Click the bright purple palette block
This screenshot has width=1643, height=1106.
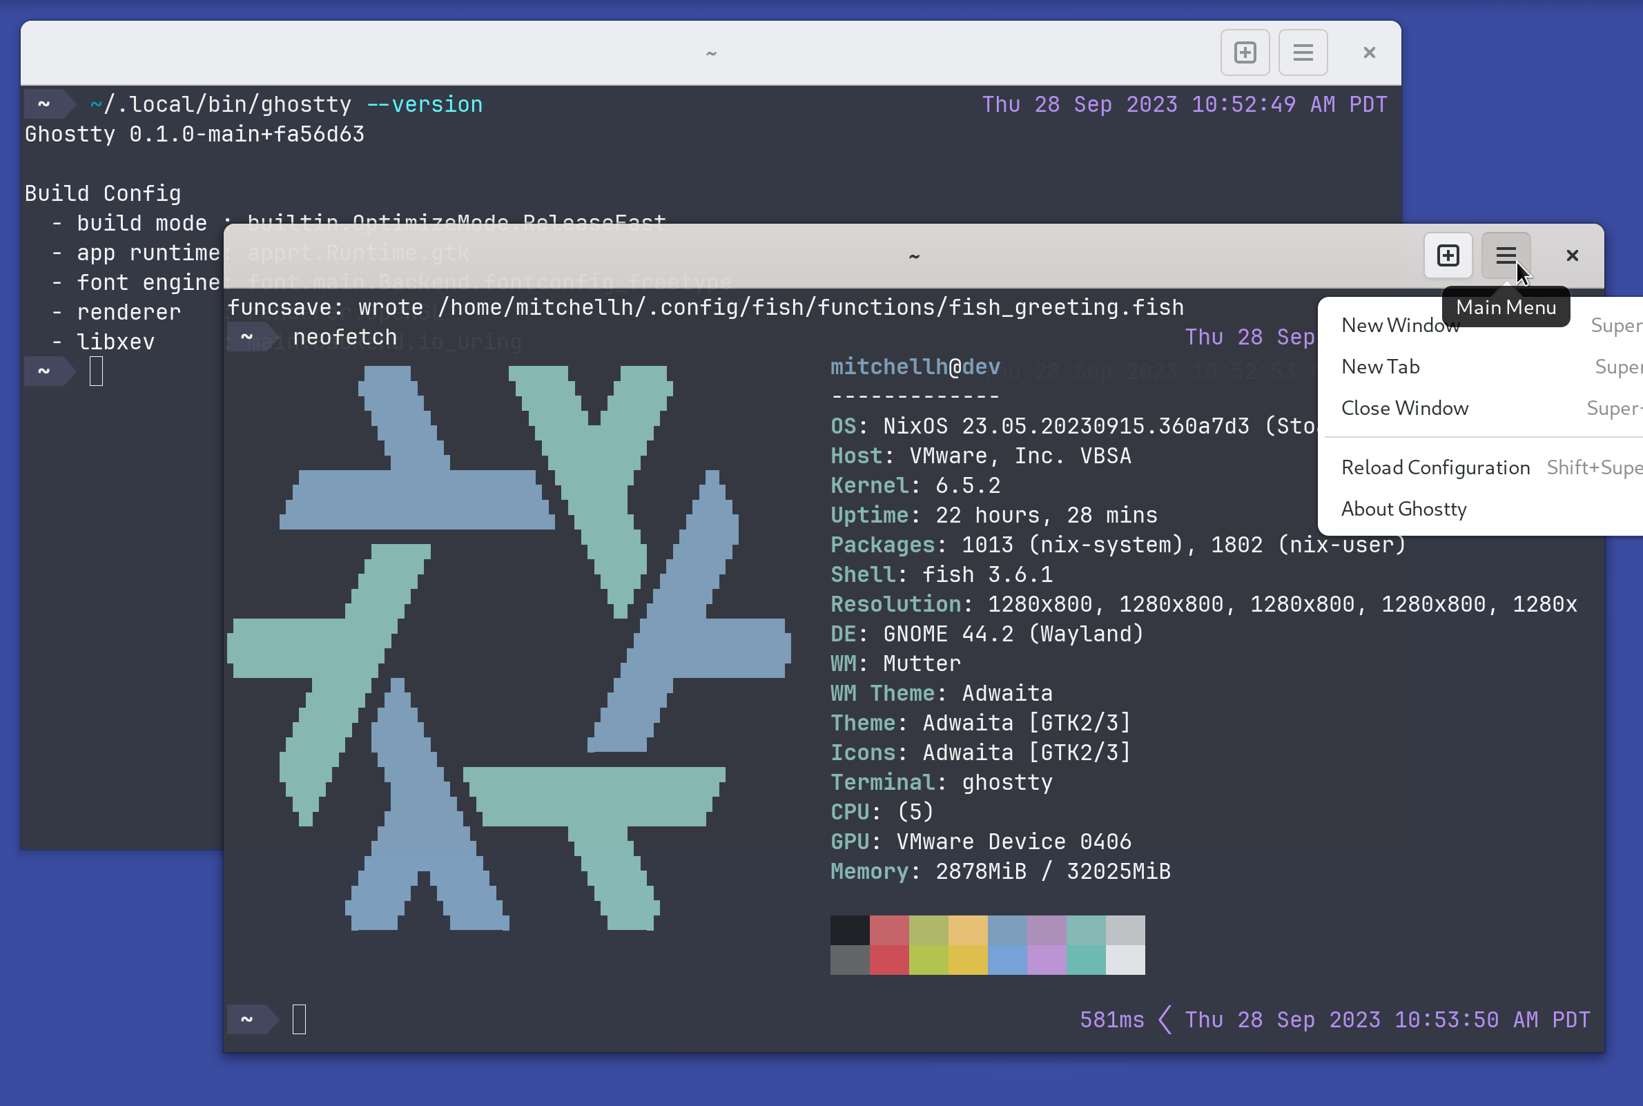pos(1047,960)
